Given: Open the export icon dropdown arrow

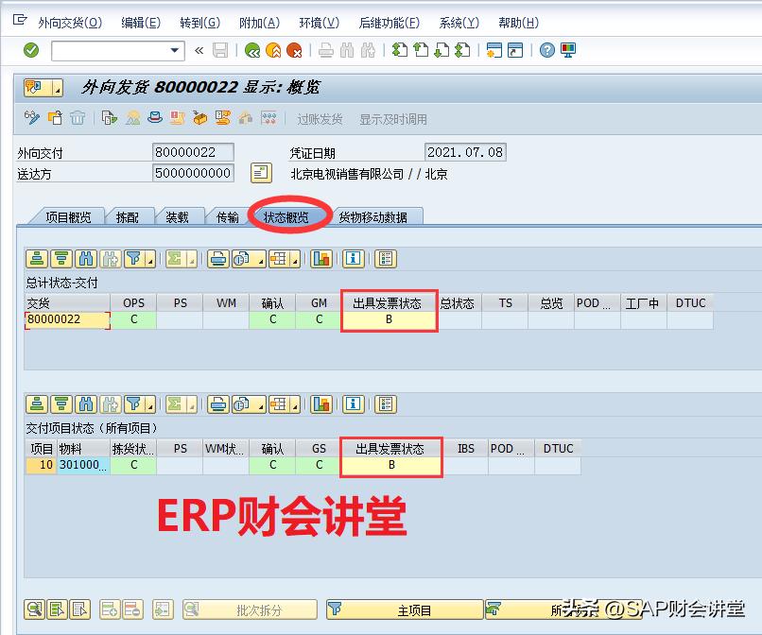Looking at the screenshot, I should point(261,259).
